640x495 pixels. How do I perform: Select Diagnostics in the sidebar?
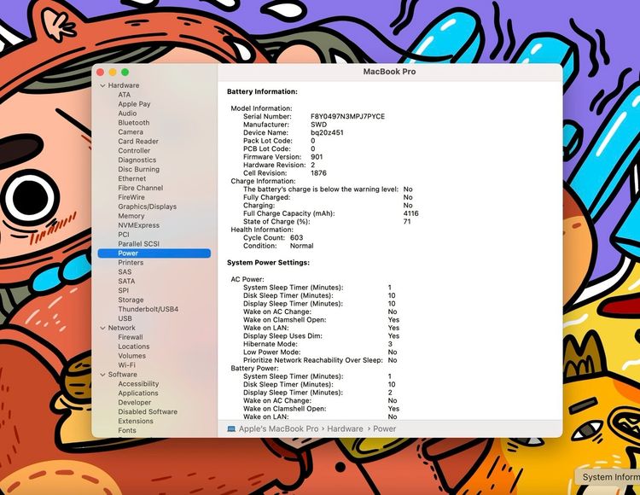pos(137,160)
